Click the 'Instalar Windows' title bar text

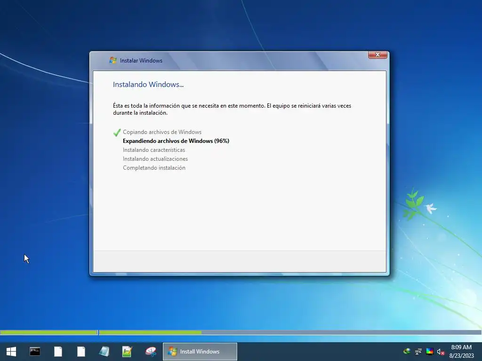141,61
